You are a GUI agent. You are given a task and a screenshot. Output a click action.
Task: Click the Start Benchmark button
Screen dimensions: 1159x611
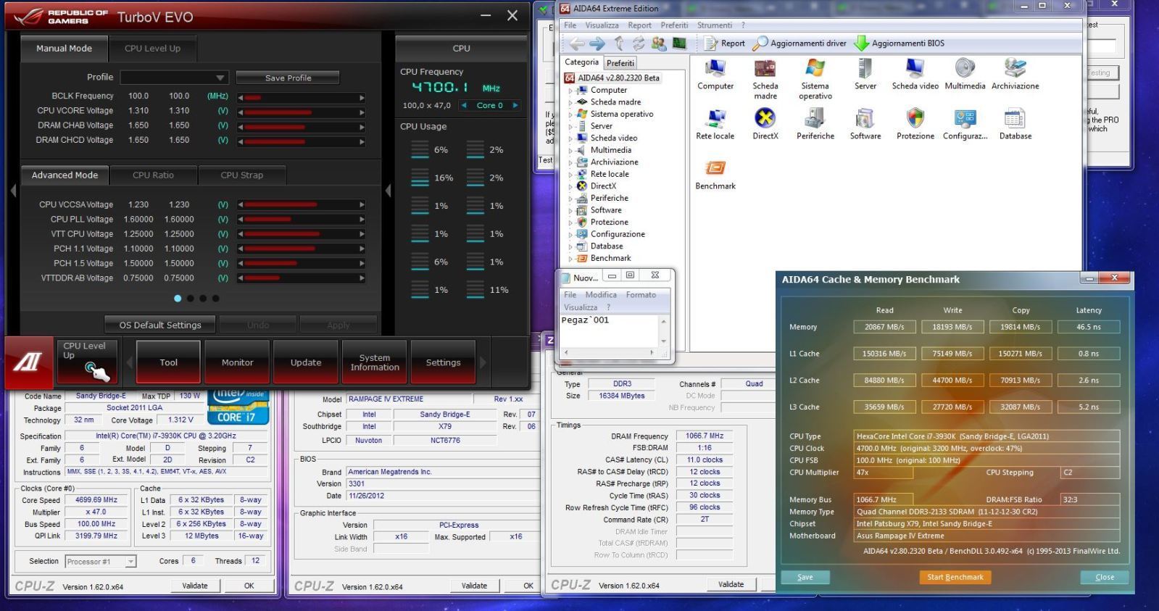955,577
